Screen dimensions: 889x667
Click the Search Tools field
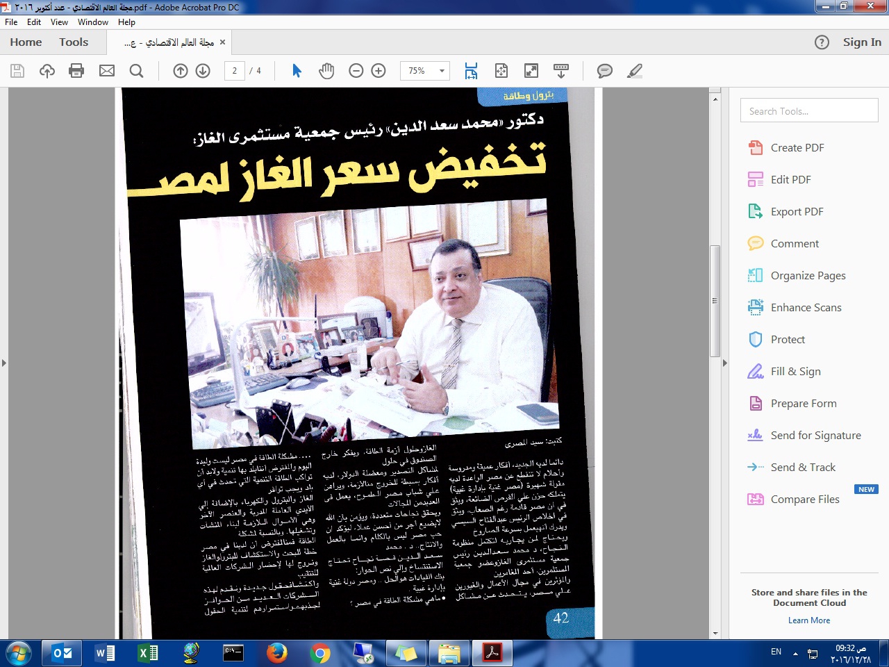pyautogui.click(x=809, y=110)
